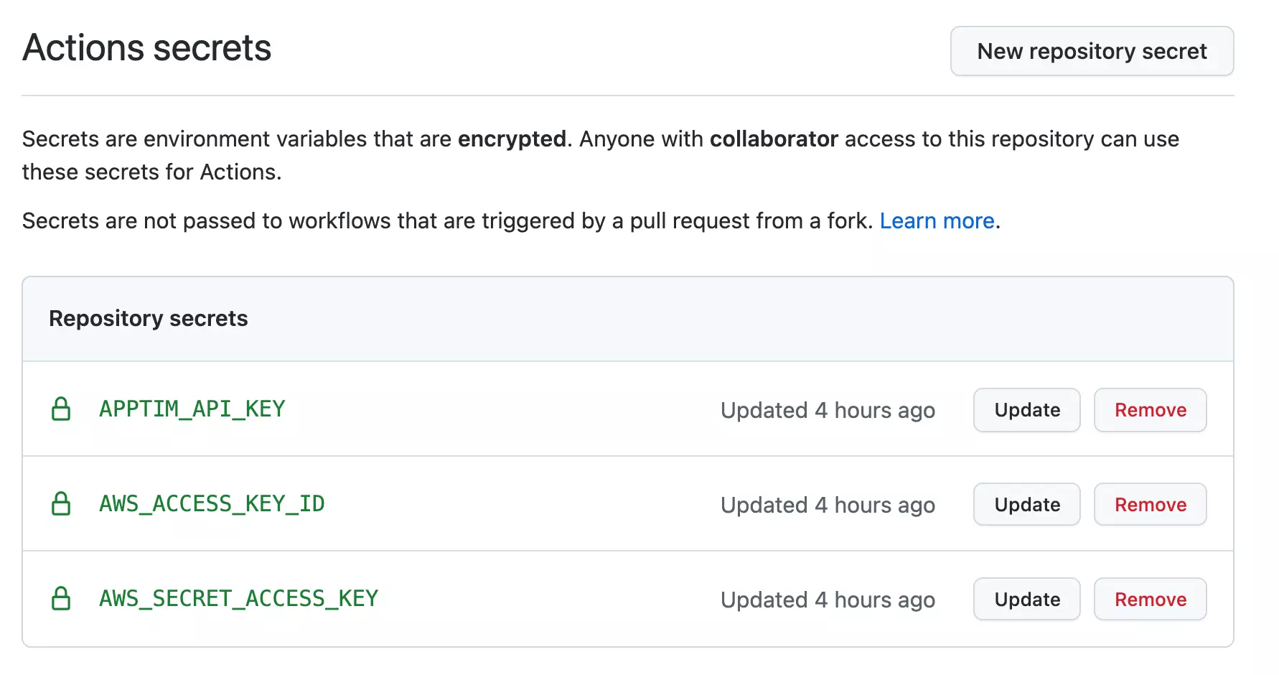Click the lock icon beside AWS_SECRET_ACCESS_KEY
The height and width of the screenshot is (675, 1279).
tap(62, 599)
